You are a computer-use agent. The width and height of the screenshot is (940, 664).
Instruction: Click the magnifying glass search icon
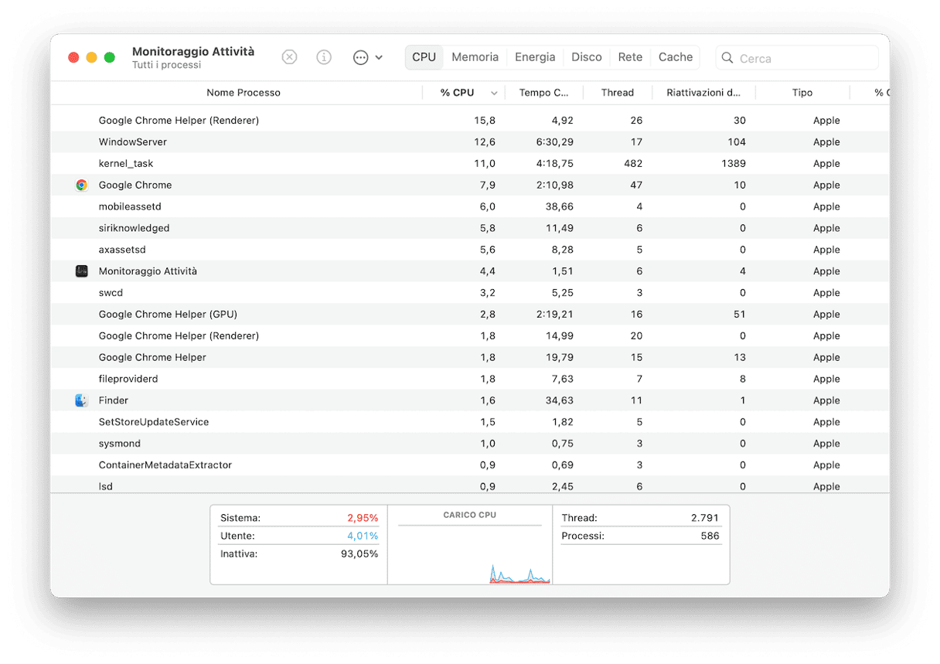pyautogui.click(x=727, y=58)
